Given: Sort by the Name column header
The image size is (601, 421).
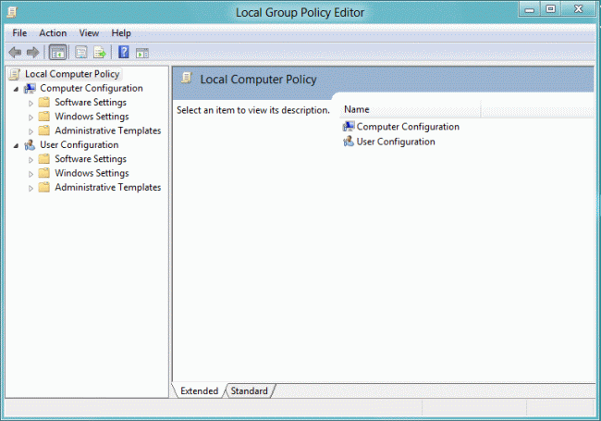Looking at the screenshot, I should pos(410,110).
